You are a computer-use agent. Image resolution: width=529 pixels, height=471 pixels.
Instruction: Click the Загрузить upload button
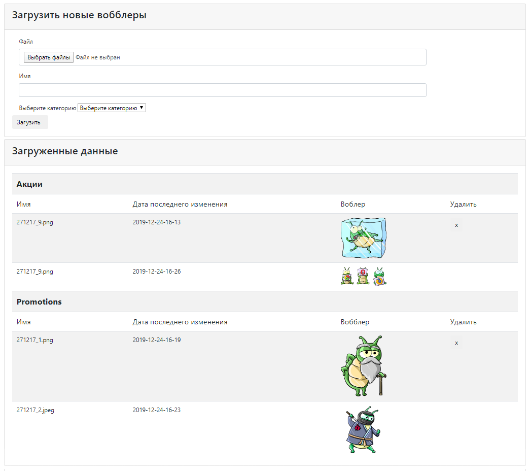(29, 122)
